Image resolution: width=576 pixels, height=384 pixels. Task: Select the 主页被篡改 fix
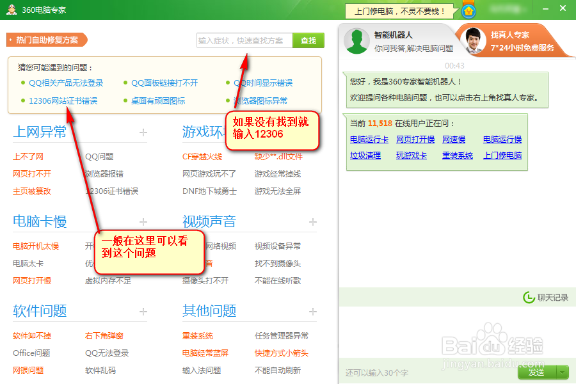[32, 191]
